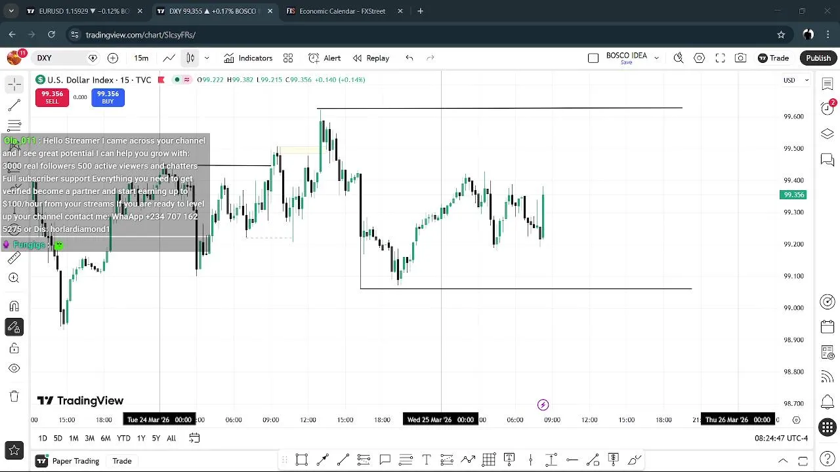Screen dimensions: 840x472
Task: Select the crosshair cursor tool
Action: [14, 84]
